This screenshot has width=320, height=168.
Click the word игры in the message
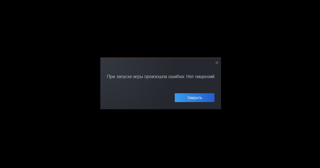(x=138, y=77)
